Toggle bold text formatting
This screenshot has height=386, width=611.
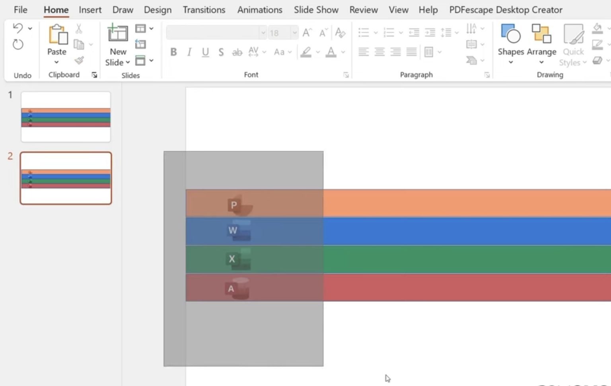pyautogui.click(x=173, y=52)
